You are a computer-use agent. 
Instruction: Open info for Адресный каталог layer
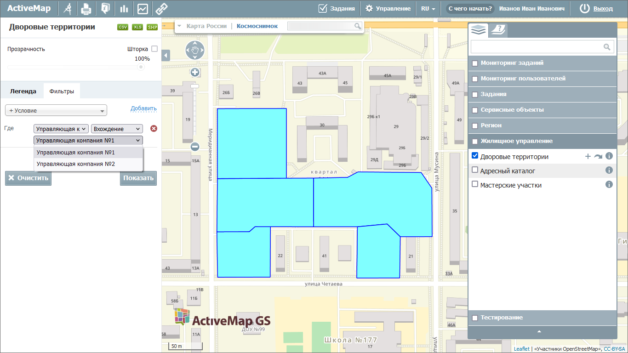tap(609, 171)
